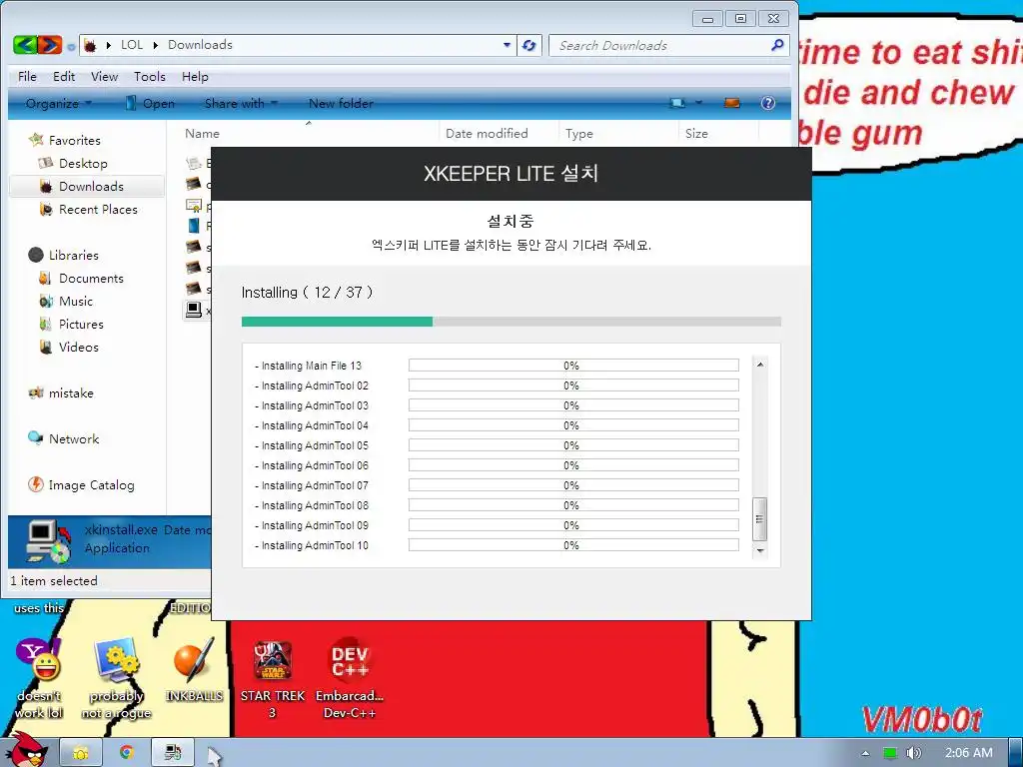Select Image Catalog in navigation pane
The height and width of the screenshot is (767, 1023).
pyautogui.click(x=91, y=485)
